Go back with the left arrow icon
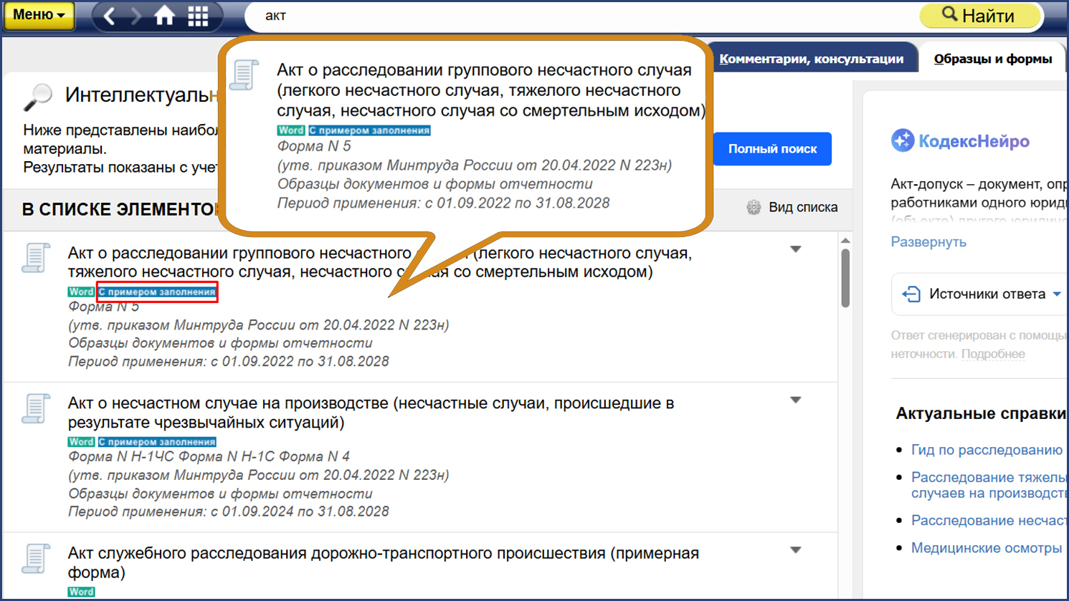Viewport: 1069px width, 601px height. (x=109, y=16)
